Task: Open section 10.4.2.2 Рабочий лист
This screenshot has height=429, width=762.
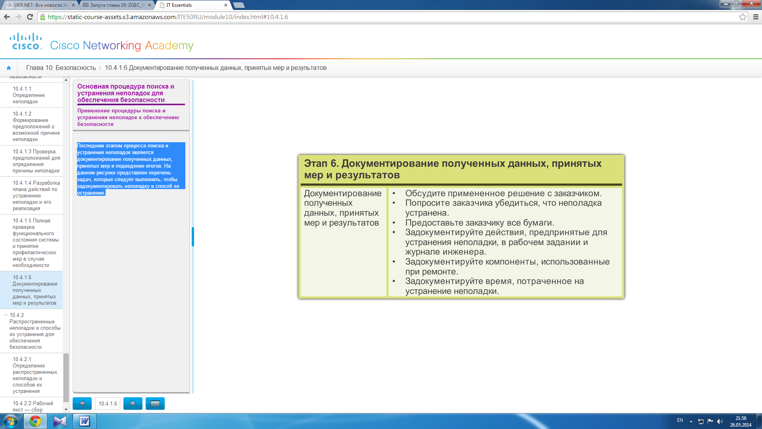Action: point(31,406)
